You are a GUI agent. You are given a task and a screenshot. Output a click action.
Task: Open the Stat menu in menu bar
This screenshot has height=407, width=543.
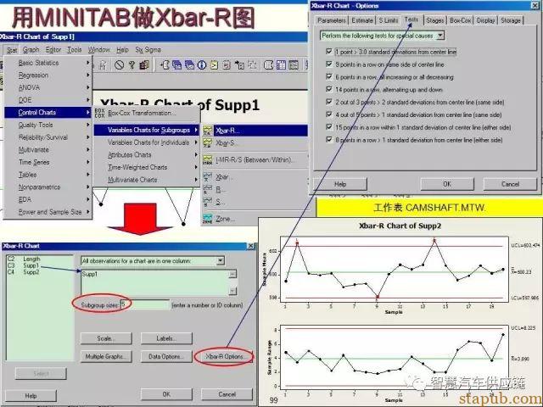12,50
